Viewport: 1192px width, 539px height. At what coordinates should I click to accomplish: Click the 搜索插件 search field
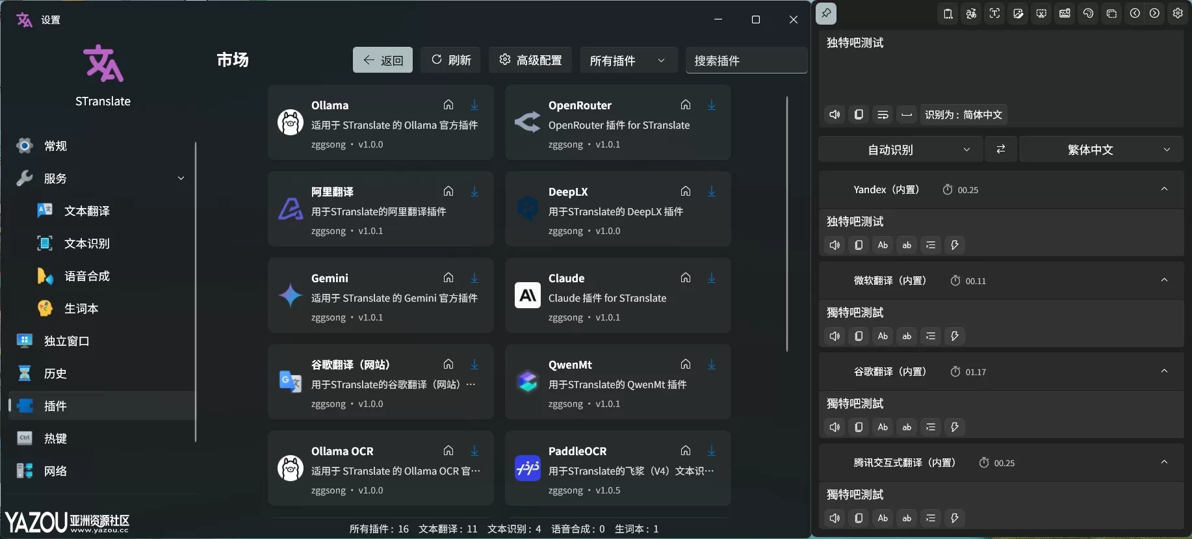(x=745, y=60)
